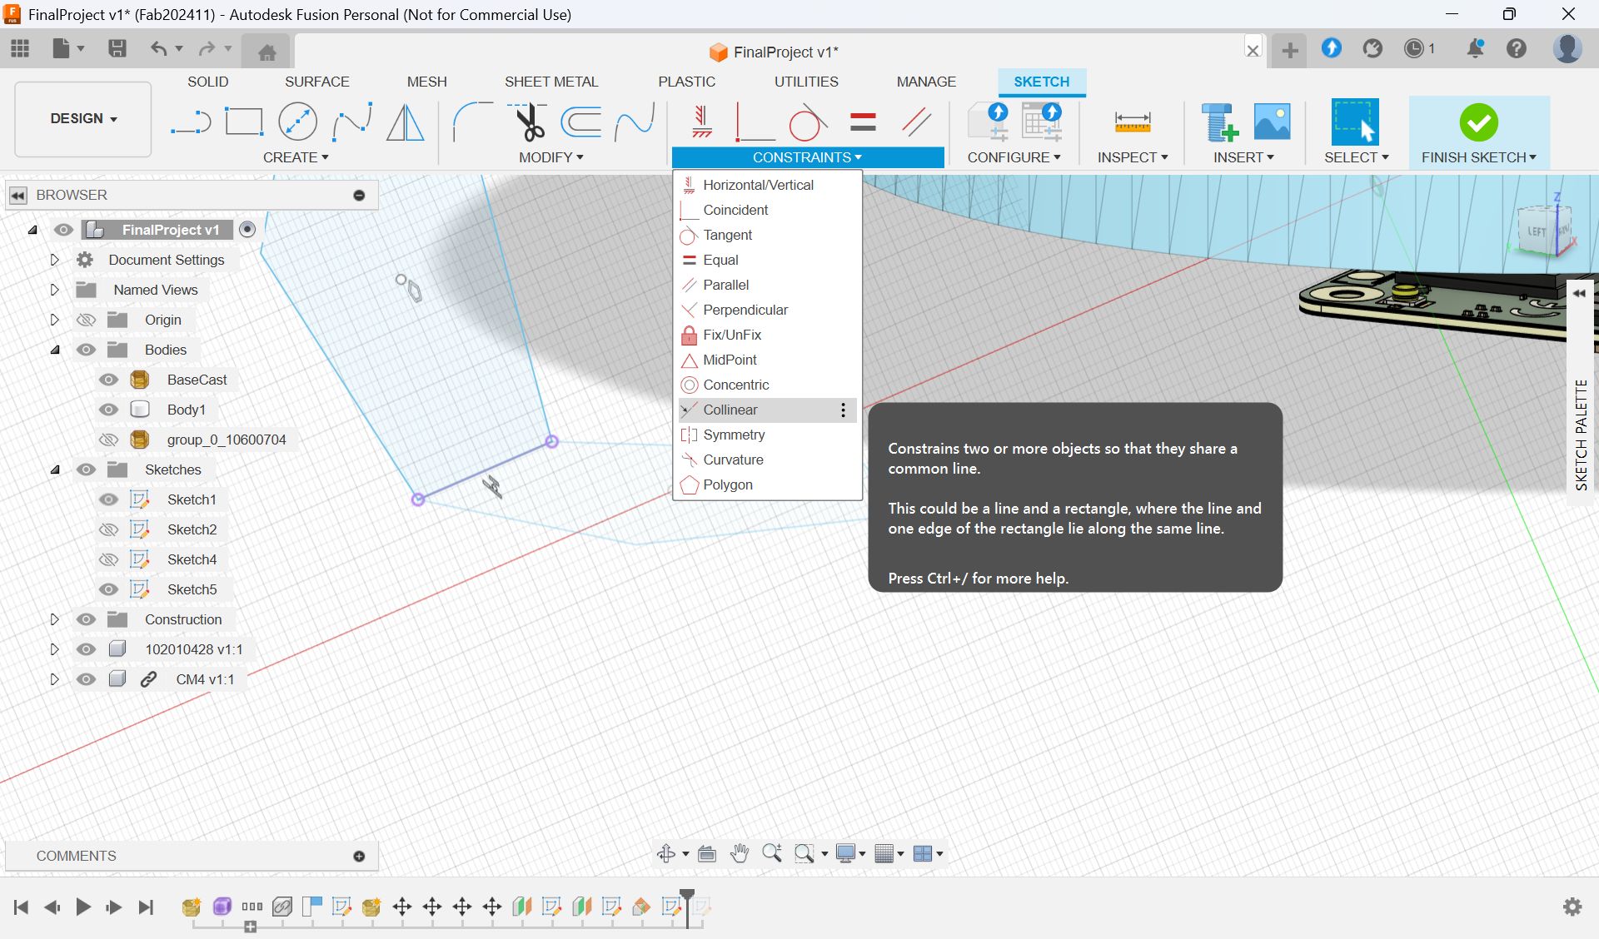Viewport: 1599px width, 939px height.
Task: Click the Measure ruler icon
Action: [1132, 122]
